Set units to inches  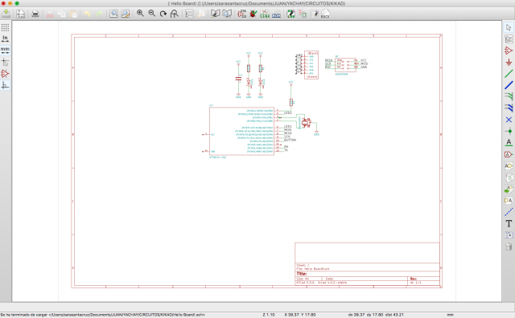click(x=5, y=39)
